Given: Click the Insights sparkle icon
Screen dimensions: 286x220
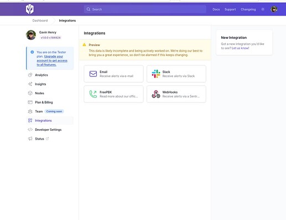Looking at the screenshot, I should coord(30,84).
